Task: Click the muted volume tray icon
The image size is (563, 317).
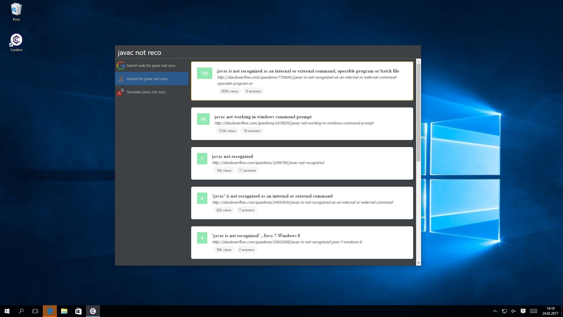Action: pyautogui.click(x=513, y=311)
